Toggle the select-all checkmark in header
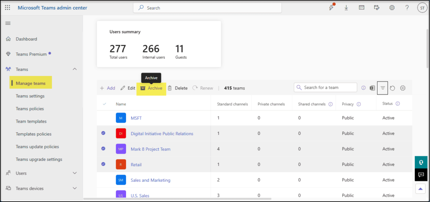 pyautogui.click(x=104, y=104)
